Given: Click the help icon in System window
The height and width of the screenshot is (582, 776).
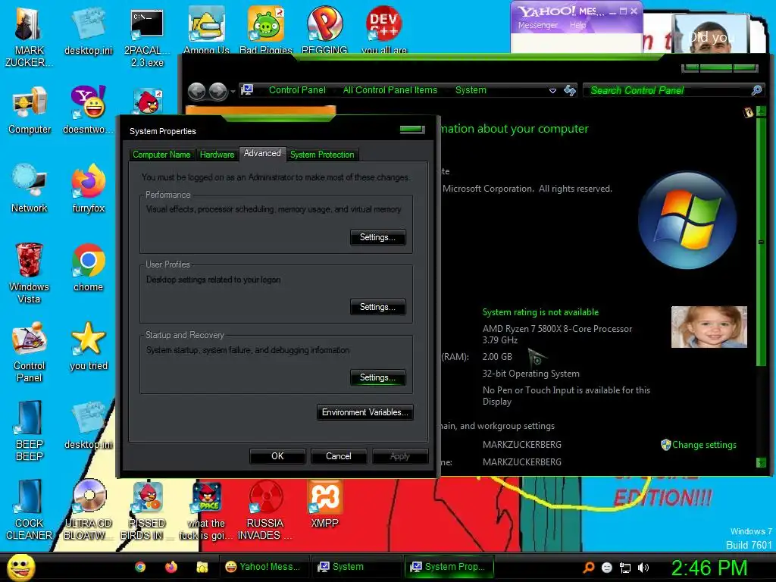Looking at the screenshot, I should coord(748,112).
